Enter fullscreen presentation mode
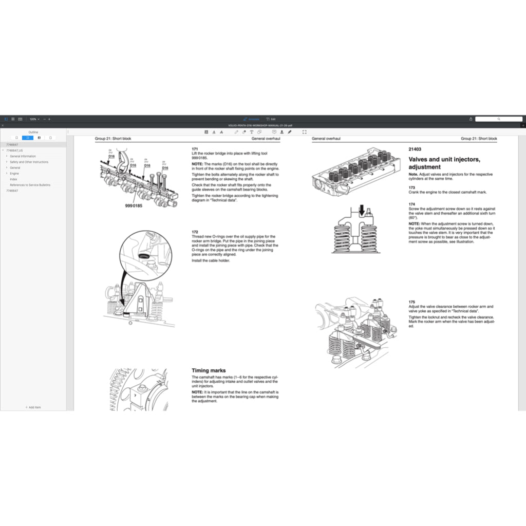 (305, 132)
